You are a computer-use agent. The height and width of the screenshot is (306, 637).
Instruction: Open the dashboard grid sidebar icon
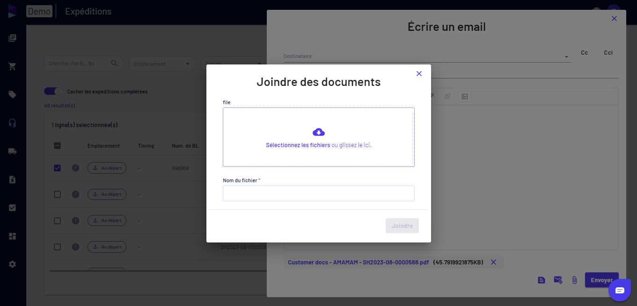pos(13,236)
